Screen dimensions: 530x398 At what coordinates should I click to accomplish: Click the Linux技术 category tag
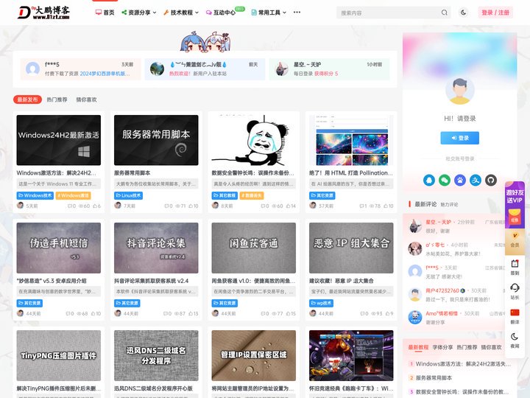tap(128, 195)
